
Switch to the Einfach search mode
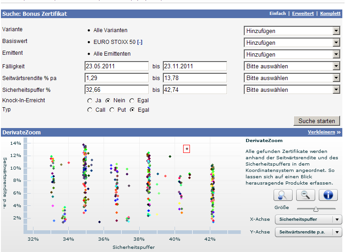[278, 14]
